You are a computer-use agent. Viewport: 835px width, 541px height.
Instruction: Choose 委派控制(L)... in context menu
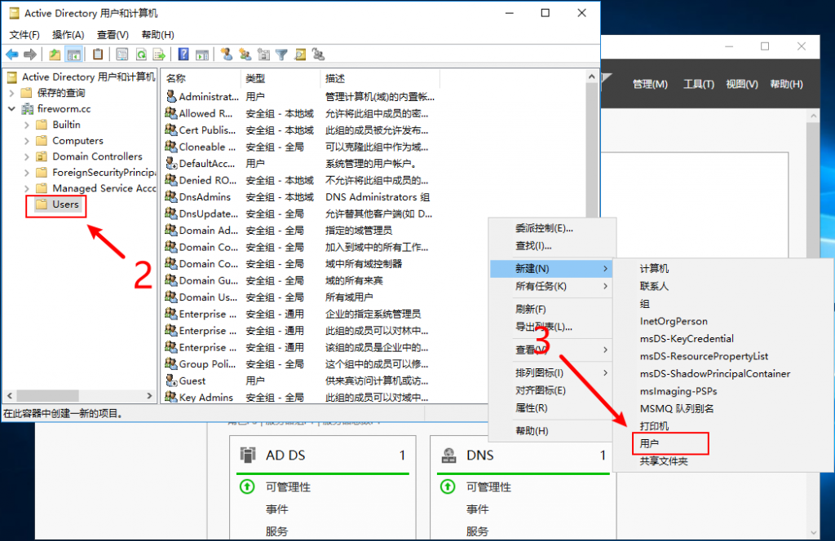point(544,228)
